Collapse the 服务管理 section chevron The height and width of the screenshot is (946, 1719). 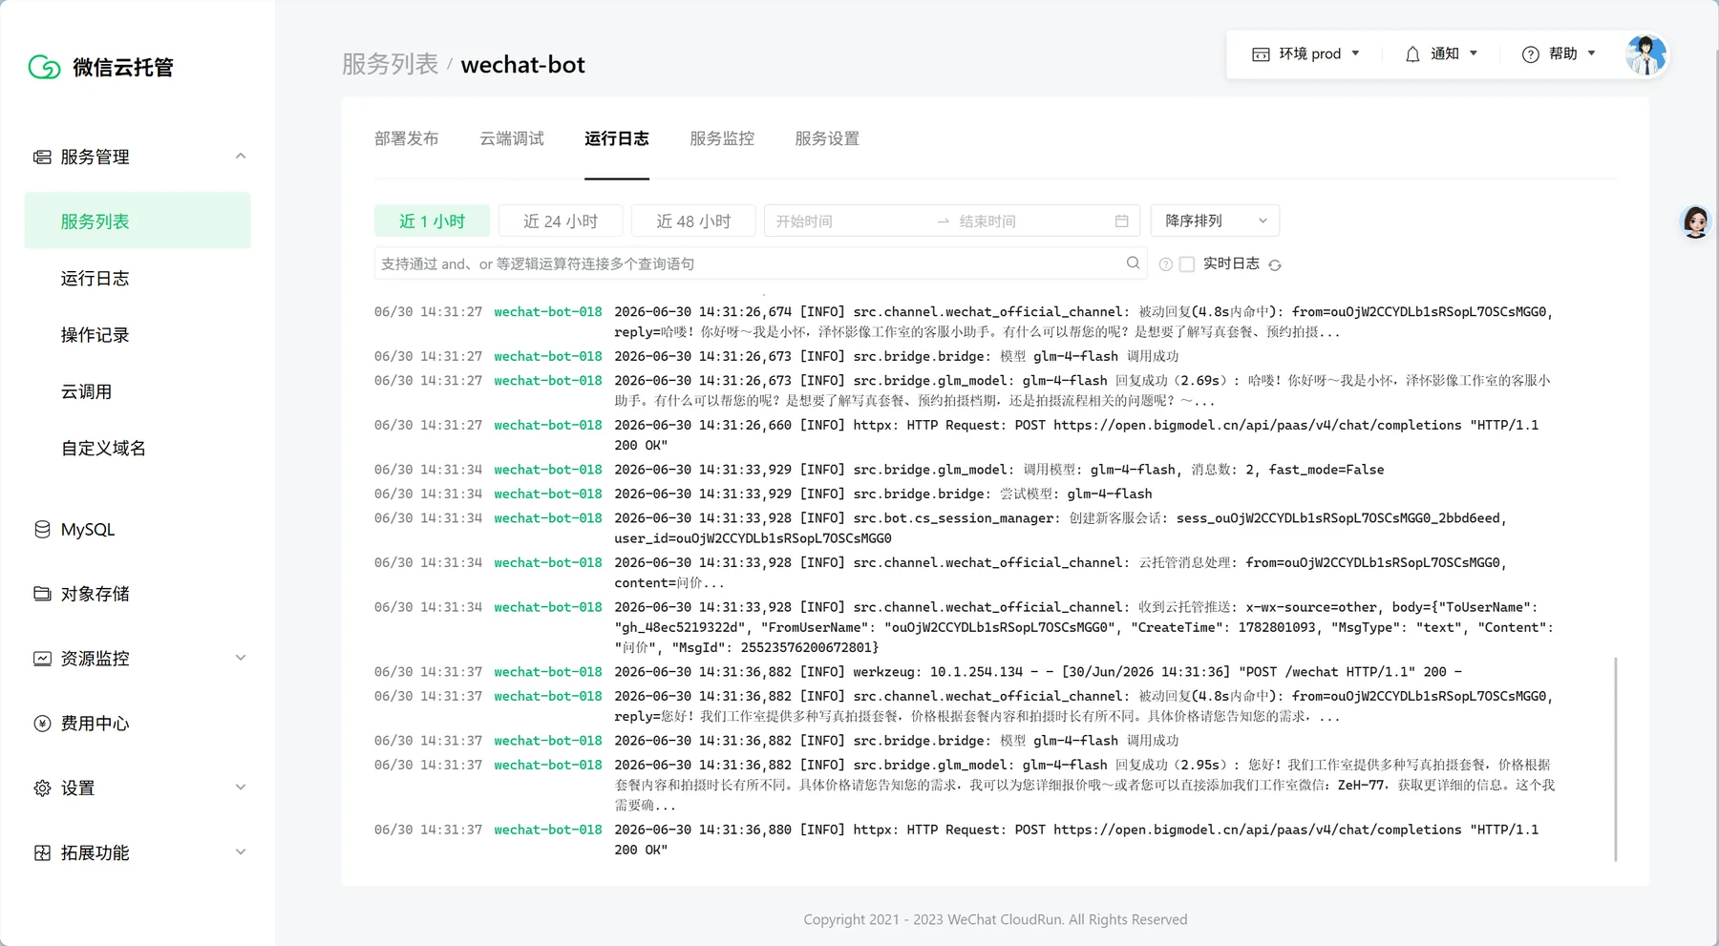241,156
